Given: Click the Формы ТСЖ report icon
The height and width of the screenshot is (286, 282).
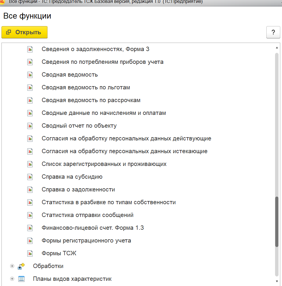Looking at the screenshot, I should tap(30, 254).
